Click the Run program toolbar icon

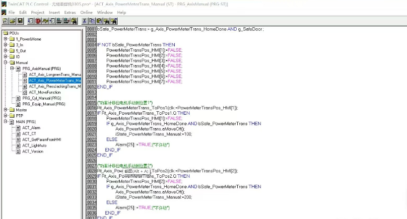click(x=31, y=21)
